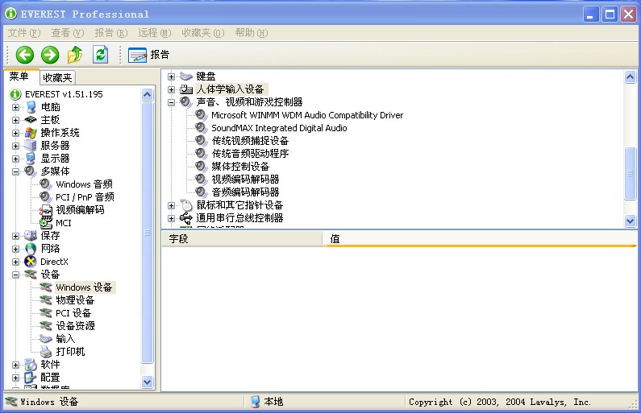641x413 pixels.
Task: Switch to the 收藏夹 tab
Action: pyautogui.click(x=57, y=77)
